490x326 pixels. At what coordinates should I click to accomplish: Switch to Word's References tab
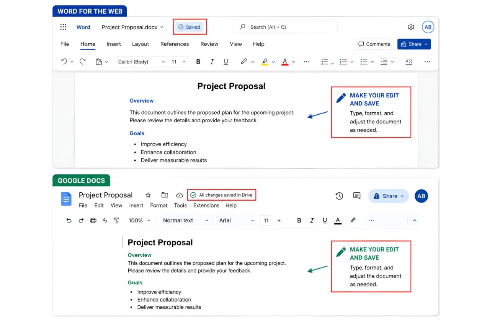(175, 44)
